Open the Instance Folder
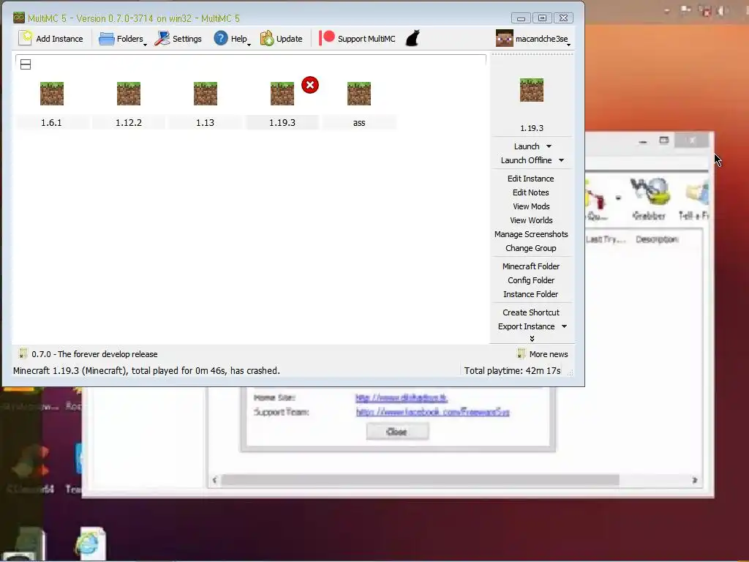 point(531,293)
